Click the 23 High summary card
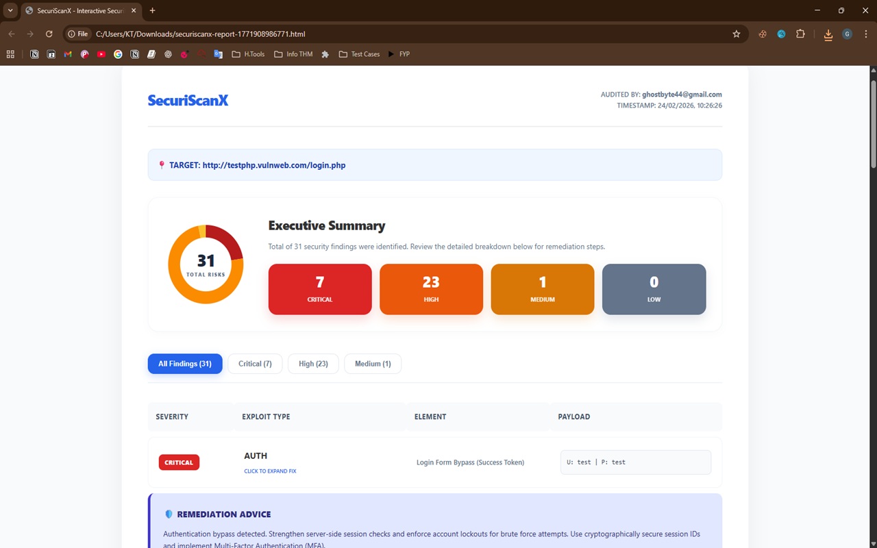The image size is (877, 548). coord(431,289)
